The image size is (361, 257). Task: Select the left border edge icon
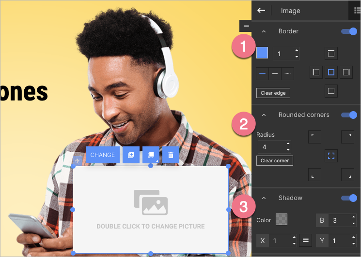tap(316, 72)
